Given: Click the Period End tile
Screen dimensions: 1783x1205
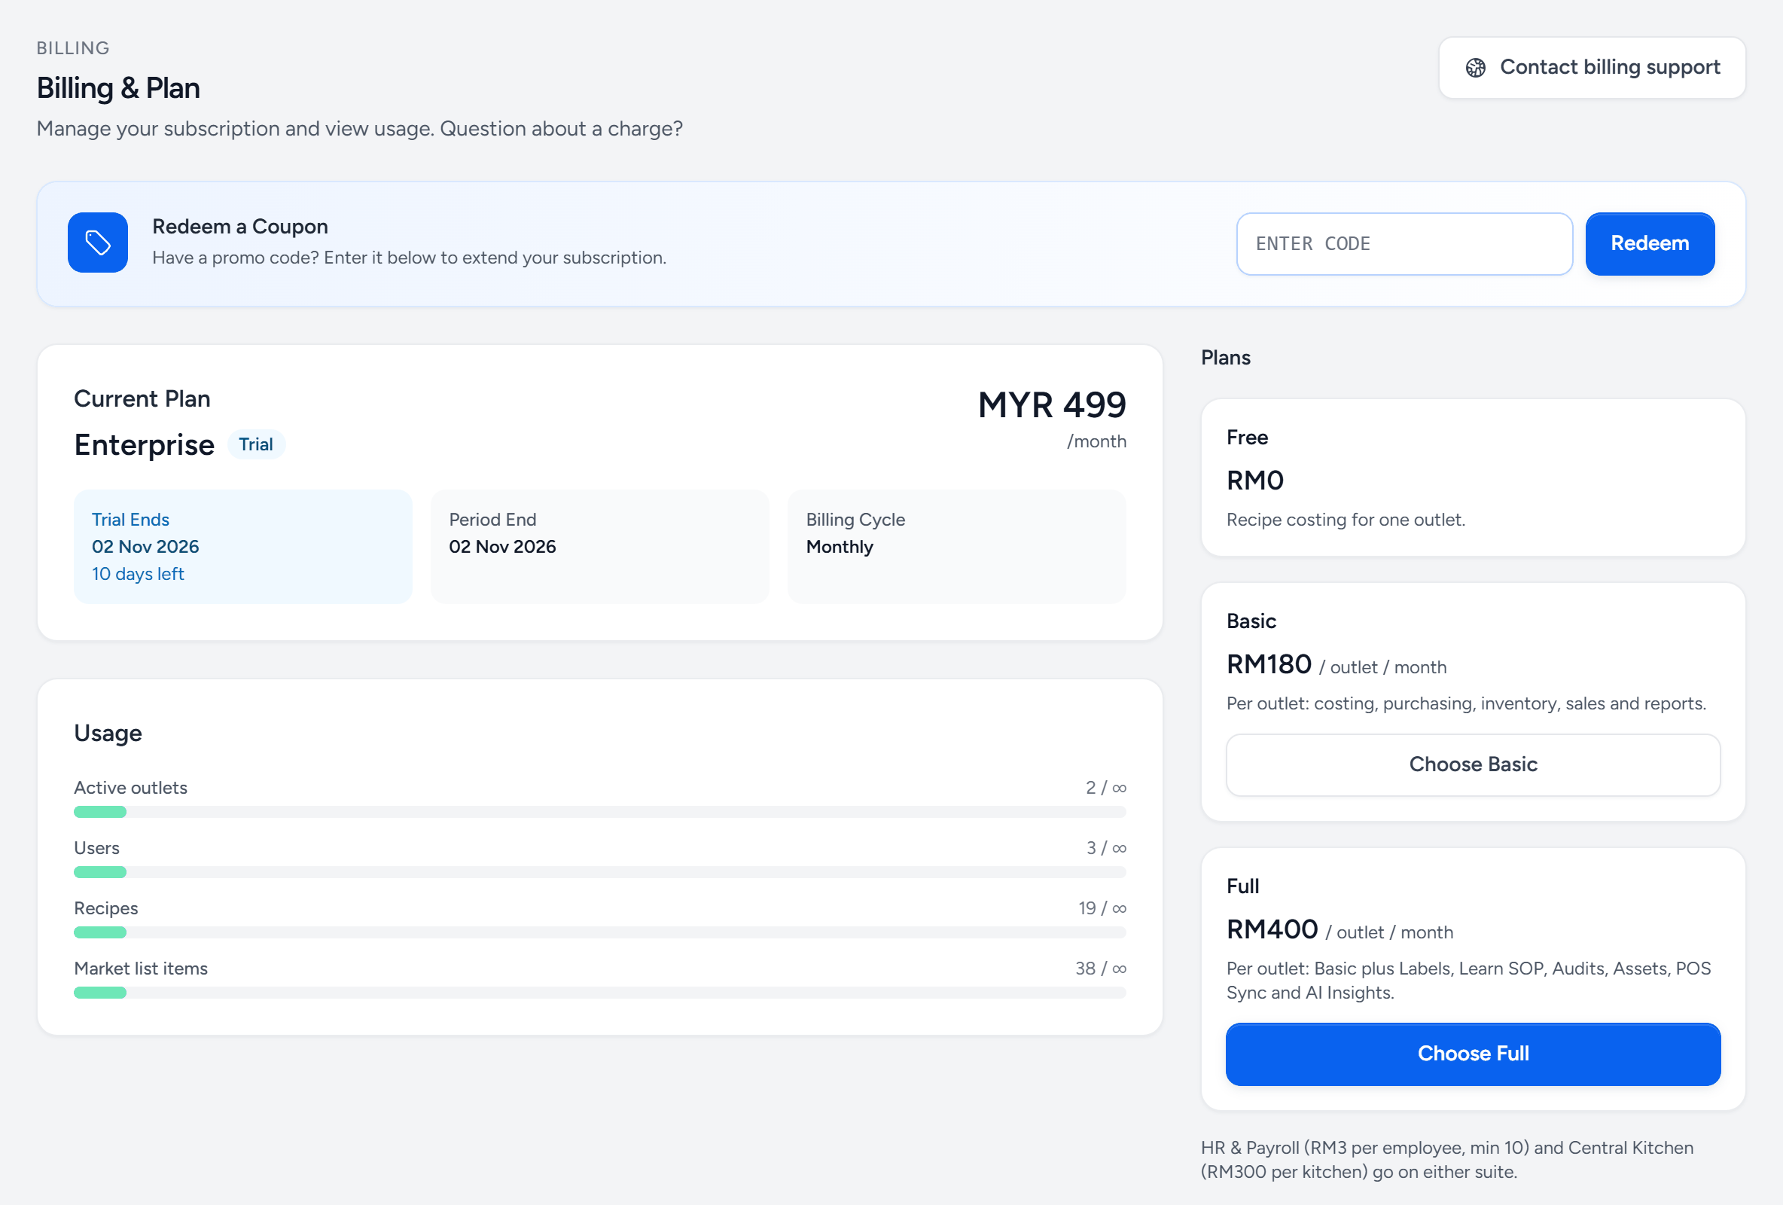Looking at the screenshot, I should [x=599, y=547].
